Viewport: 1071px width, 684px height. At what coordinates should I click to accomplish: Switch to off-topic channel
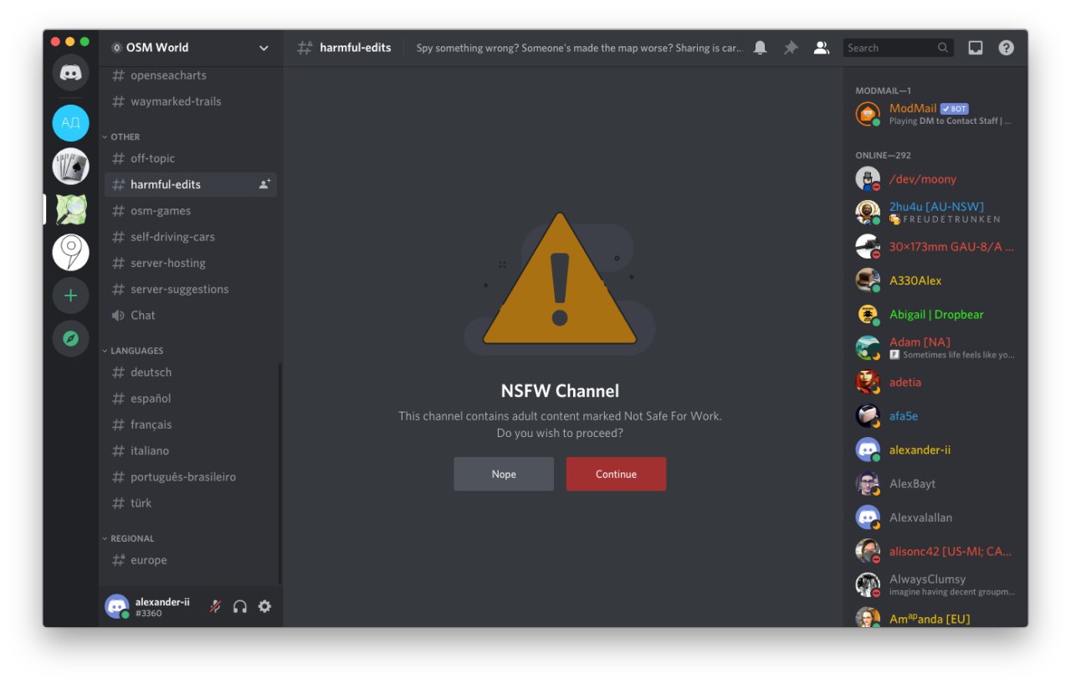point(191,158)
